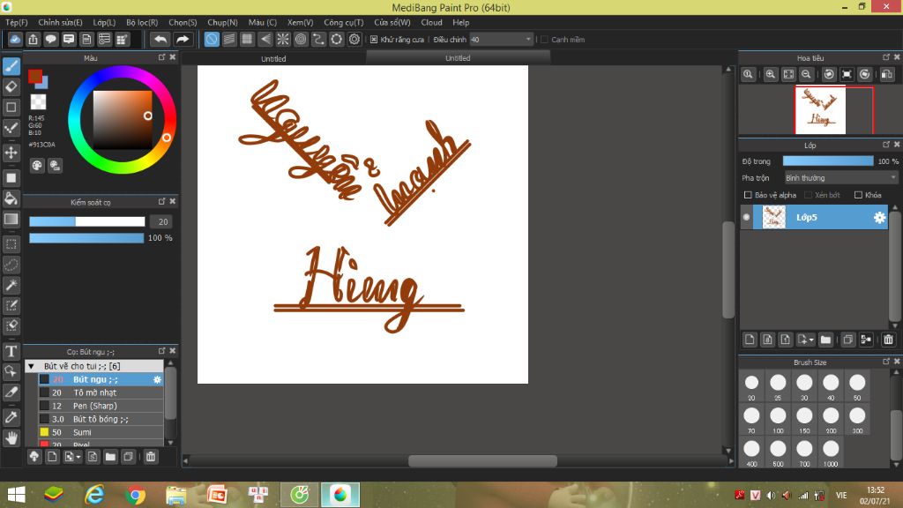Choose brush size preset 100
Viewport: 903px width, 508px height.
click(778, 419)
